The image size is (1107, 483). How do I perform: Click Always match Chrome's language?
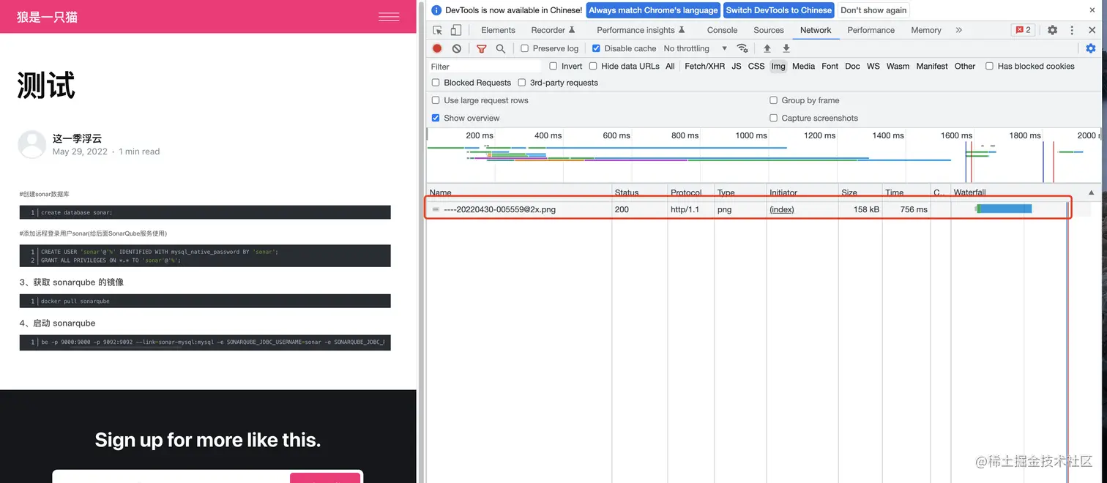[x=653, y=10]
